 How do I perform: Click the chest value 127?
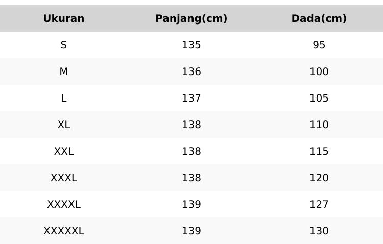point(319,205)
